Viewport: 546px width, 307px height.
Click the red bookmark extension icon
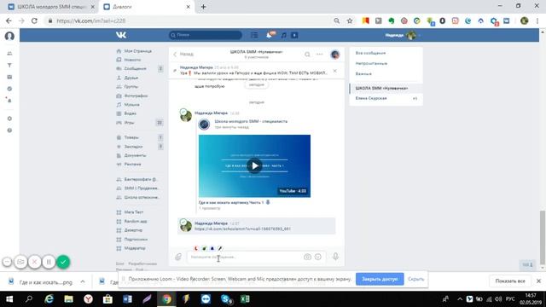coord(366,20)
